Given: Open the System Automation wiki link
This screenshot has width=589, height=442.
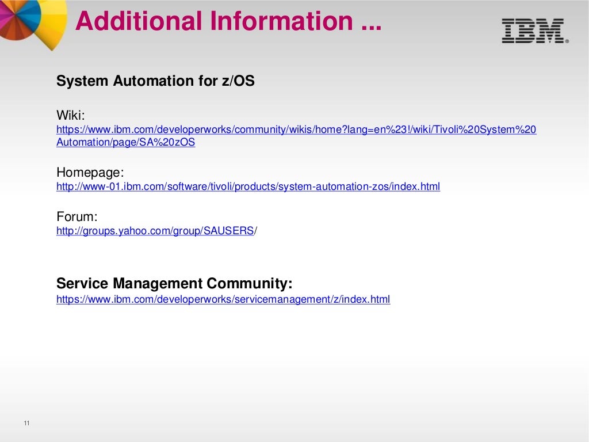Looking at the screenshot, I should click(x=296, y=136).
